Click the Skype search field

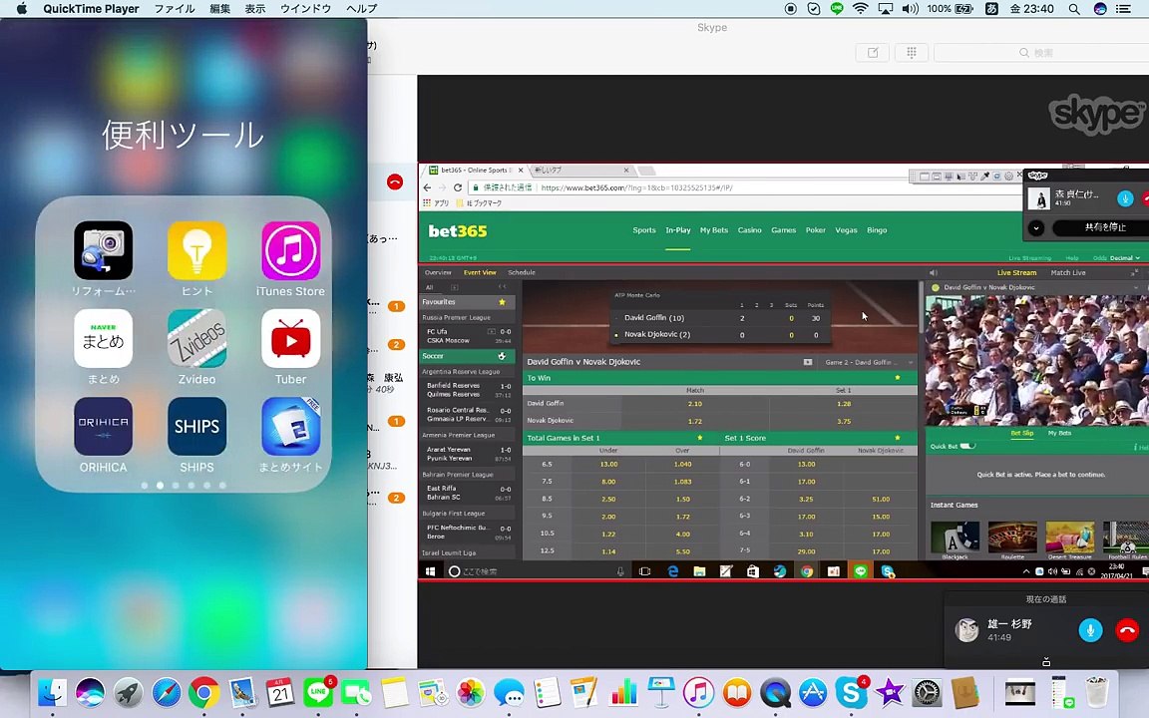pyautogui.click(x=1041, y=53)
